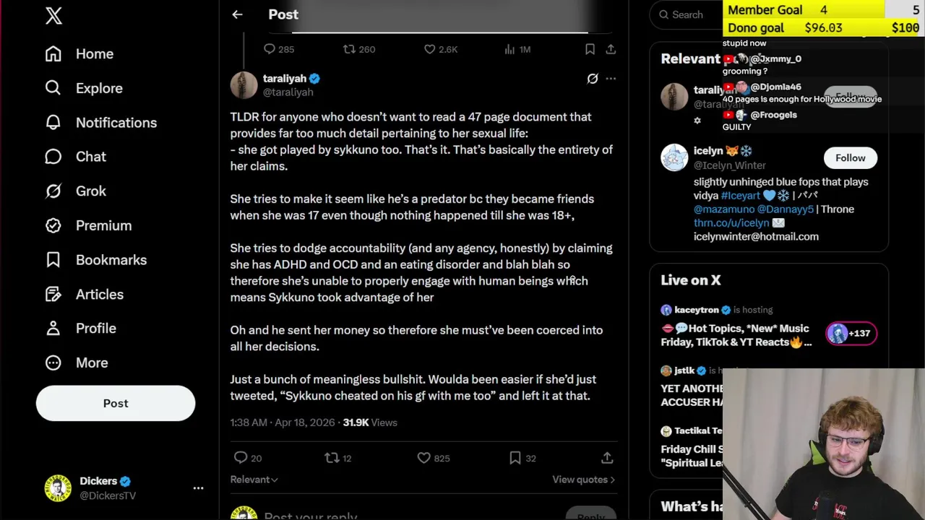The height and width of the screenshot is (520, 925).
Task: Follow the icelyn account
Action: [850, 158]
